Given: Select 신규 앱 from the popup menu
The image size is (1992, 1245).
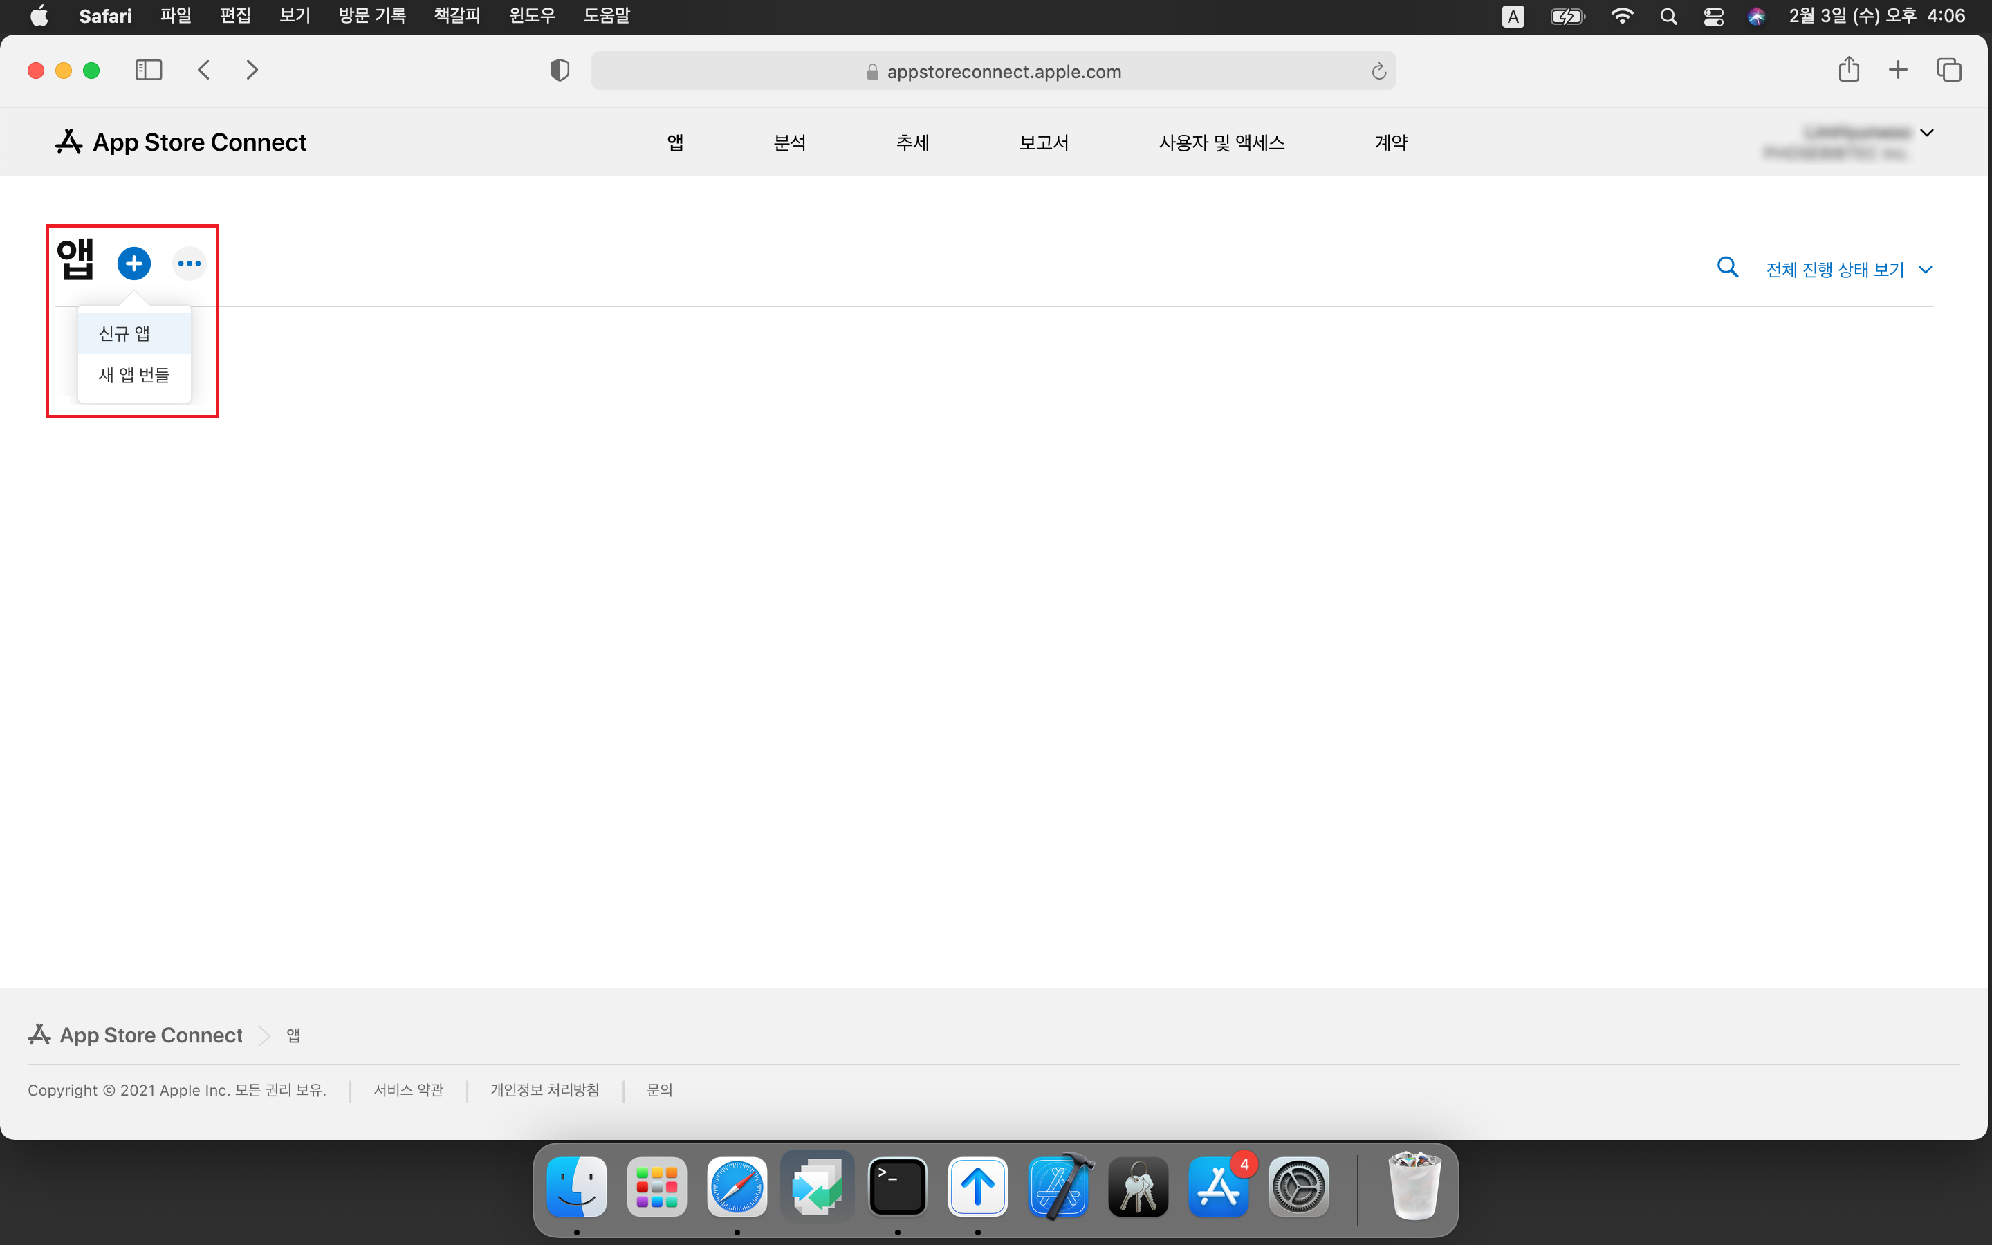Looking at the screenshot, I should click(x=124, y=333).
